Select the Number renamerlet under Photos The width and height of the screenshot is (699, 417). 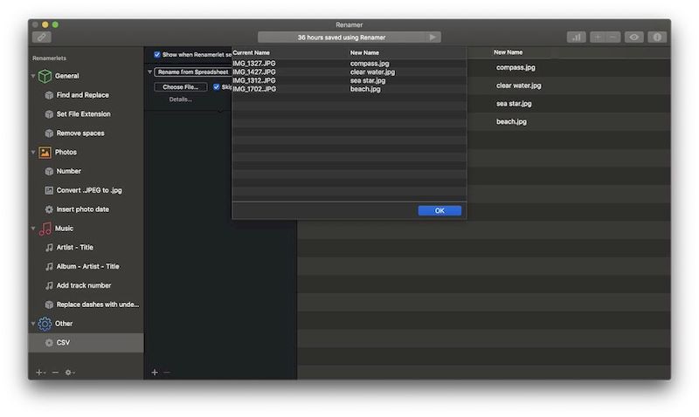(x=69, y=171)
